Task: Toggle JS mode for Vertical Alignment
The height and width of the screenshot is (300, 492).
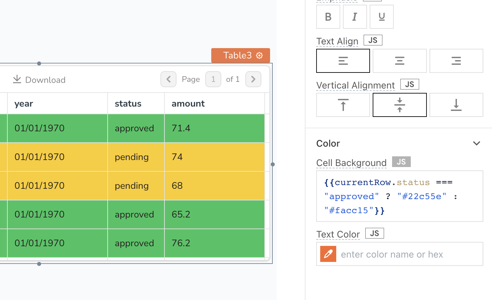Action: (x=409, y=84)
